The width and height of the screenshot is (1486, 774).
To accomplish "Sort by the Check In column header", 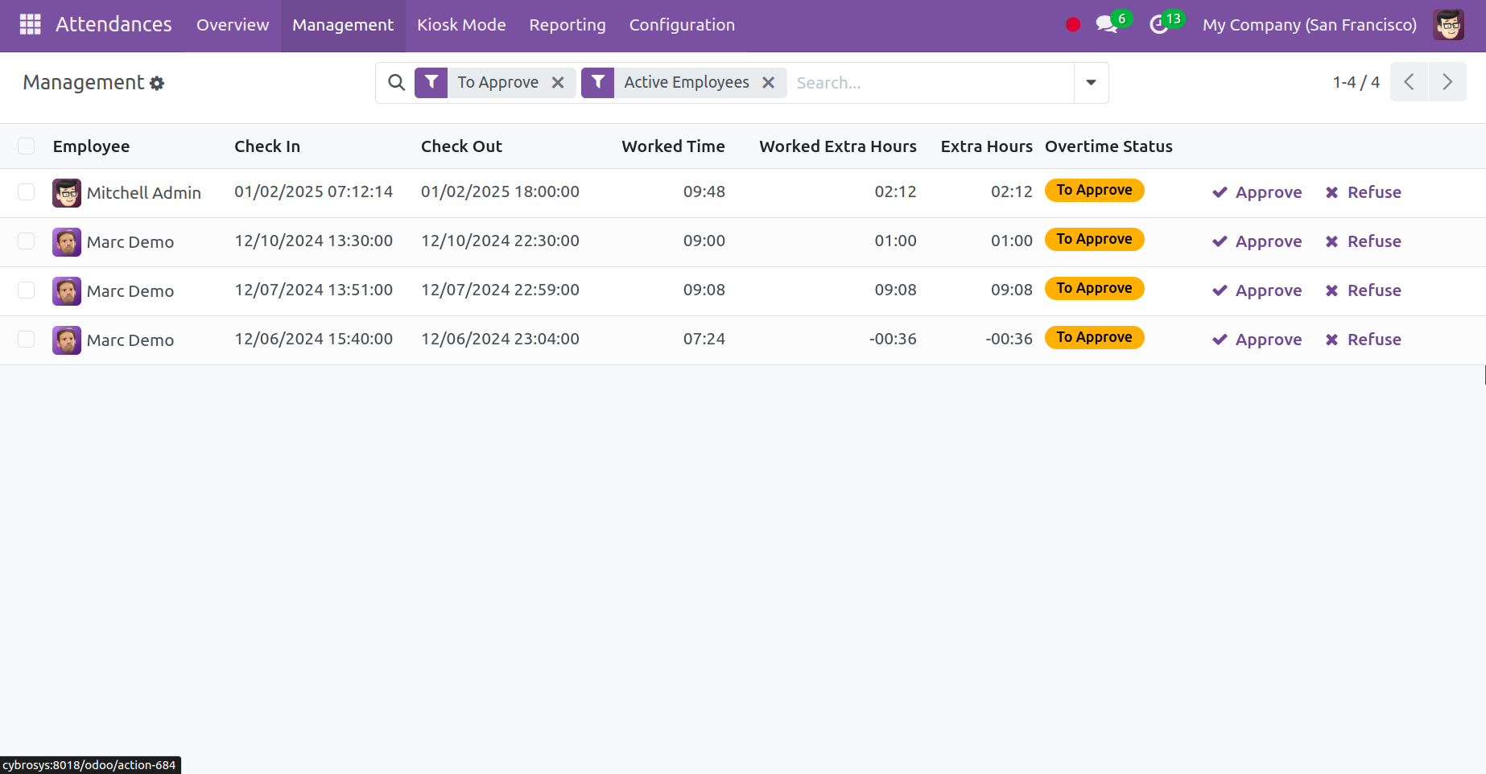I will [267, 146].
